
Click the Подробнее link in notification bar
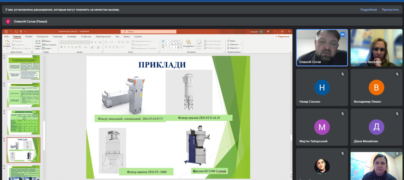tap(368, 9)
